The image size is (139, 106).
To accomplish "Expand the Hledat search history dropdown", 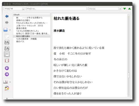I will [120, 9].
